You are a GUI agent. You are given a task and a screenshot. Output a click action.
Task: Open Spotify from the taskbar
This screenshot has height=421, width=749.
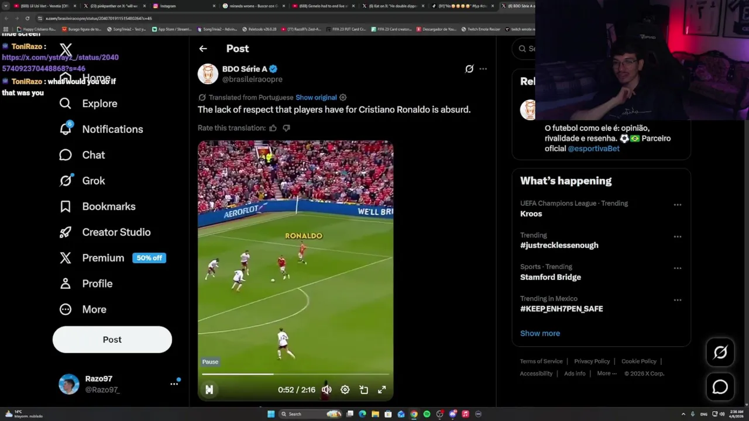pyautogui.click(x=427, y=414)
